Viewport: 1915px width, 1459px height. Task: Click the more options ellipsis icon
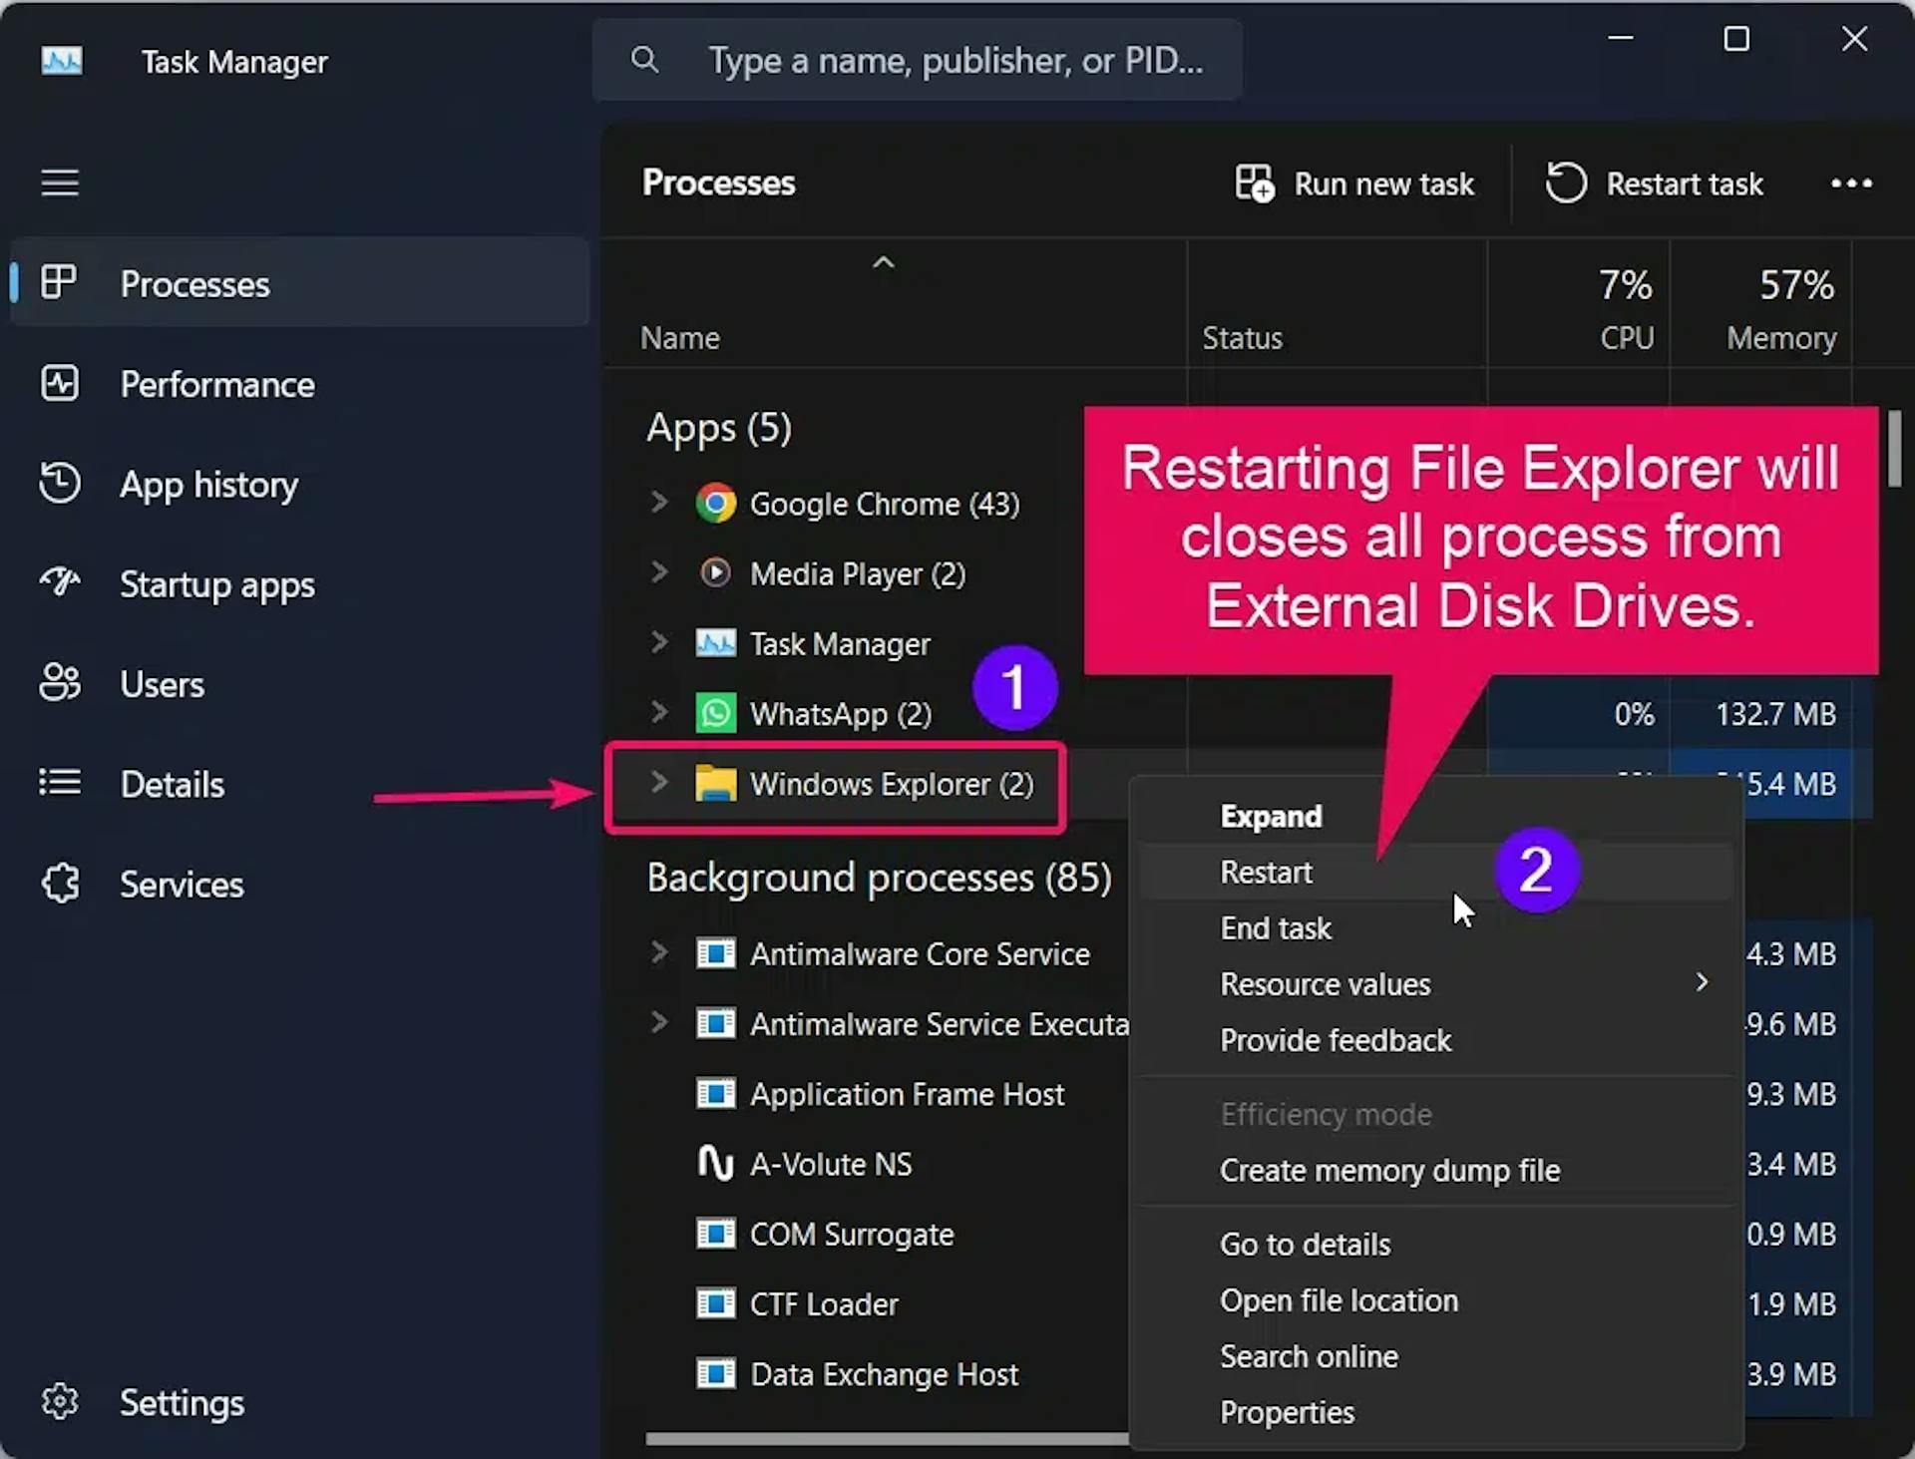(x=1851, y=183)
